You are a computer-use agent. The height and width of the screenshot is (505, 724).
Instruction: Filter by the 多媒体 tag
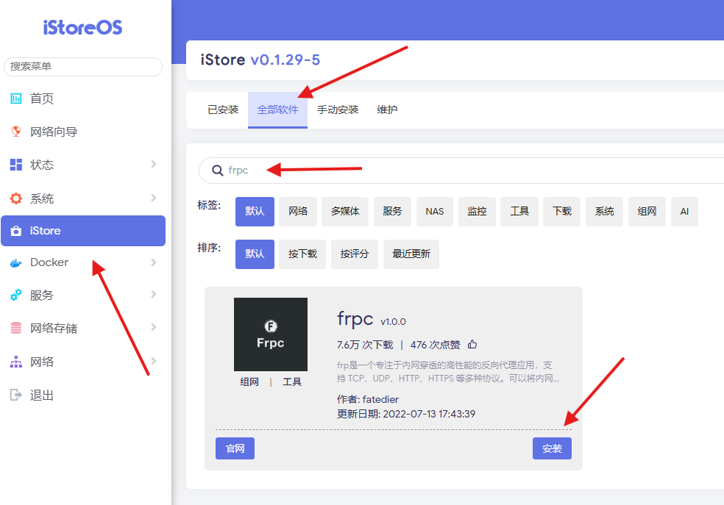pos(345,212)
